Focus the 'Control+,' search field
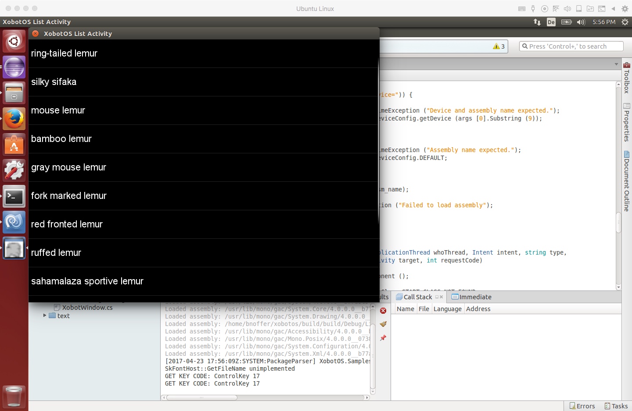632x411 pixels. click(x=571, y=46)
